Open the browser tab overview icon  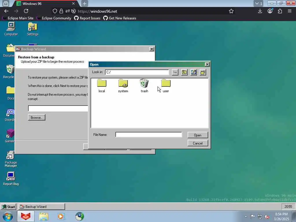6,3
